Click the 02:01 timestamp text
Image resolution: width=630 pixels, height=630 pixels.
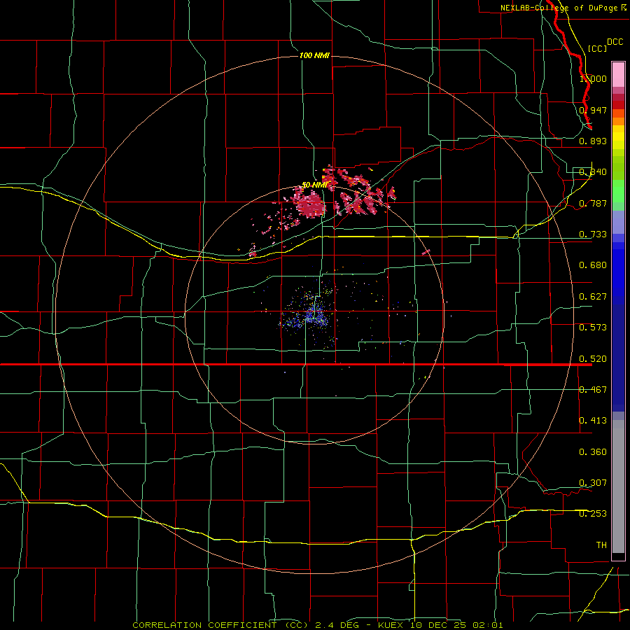488,625
